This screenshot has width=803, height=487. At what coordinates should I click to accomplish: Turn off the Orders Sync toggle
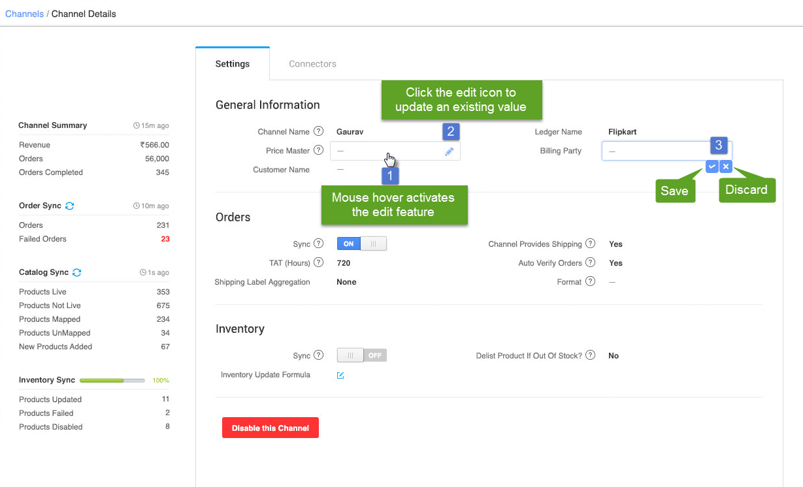click(x=372, y=243)
